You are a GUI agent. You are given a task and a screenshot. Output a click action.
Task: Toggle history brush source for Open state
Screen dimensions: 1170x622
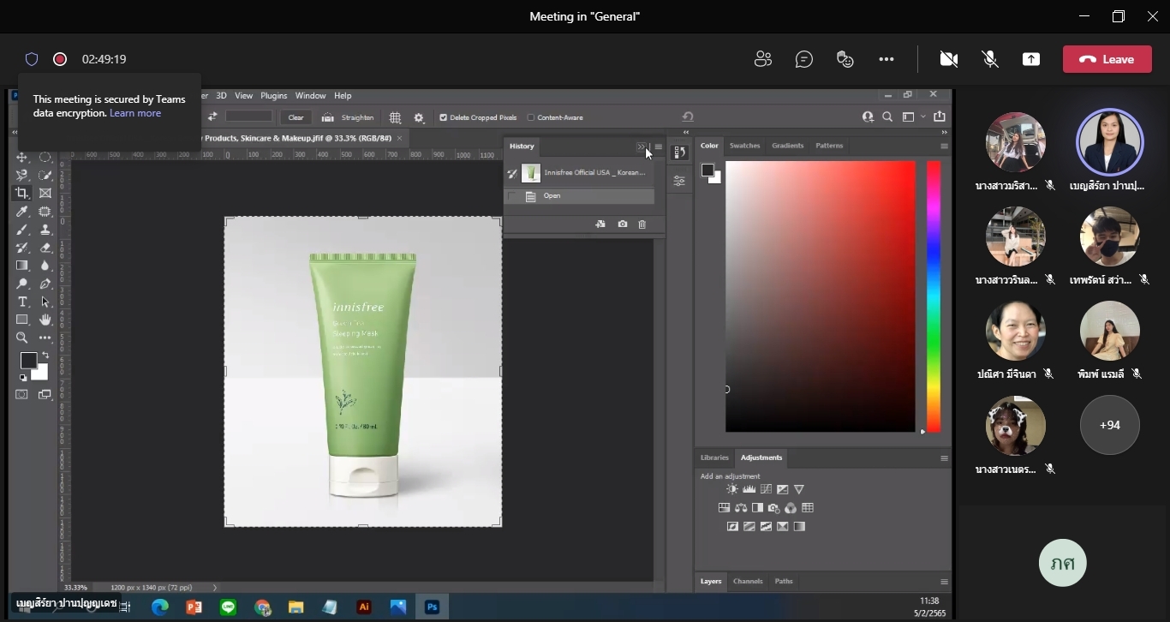click(512, 196)
